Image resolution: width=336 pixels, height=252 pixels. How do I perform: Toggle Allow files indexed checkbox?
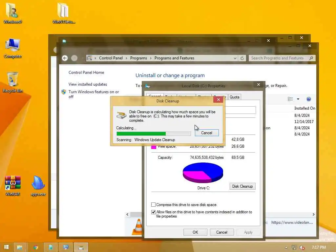(x=153, y=212)
